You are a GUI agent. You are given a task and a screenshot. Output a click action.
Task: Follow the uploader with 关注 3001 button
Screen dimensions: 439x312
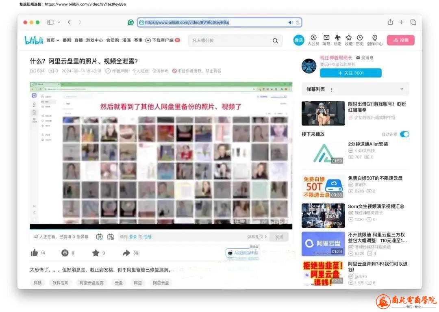point(350,73)
